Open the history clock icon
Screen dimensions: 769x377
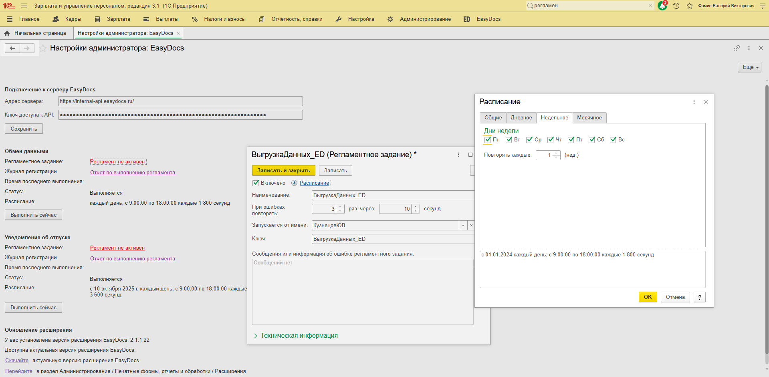(x=676, y=6)
